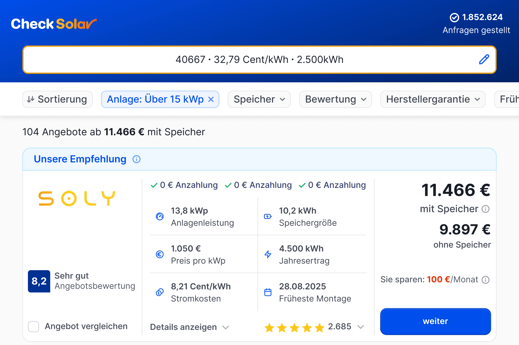Image resolution: width=519 pixels, height=345 pixels.
Task: Click the search summary field with postcode 40667
Action: coord(259,59)
